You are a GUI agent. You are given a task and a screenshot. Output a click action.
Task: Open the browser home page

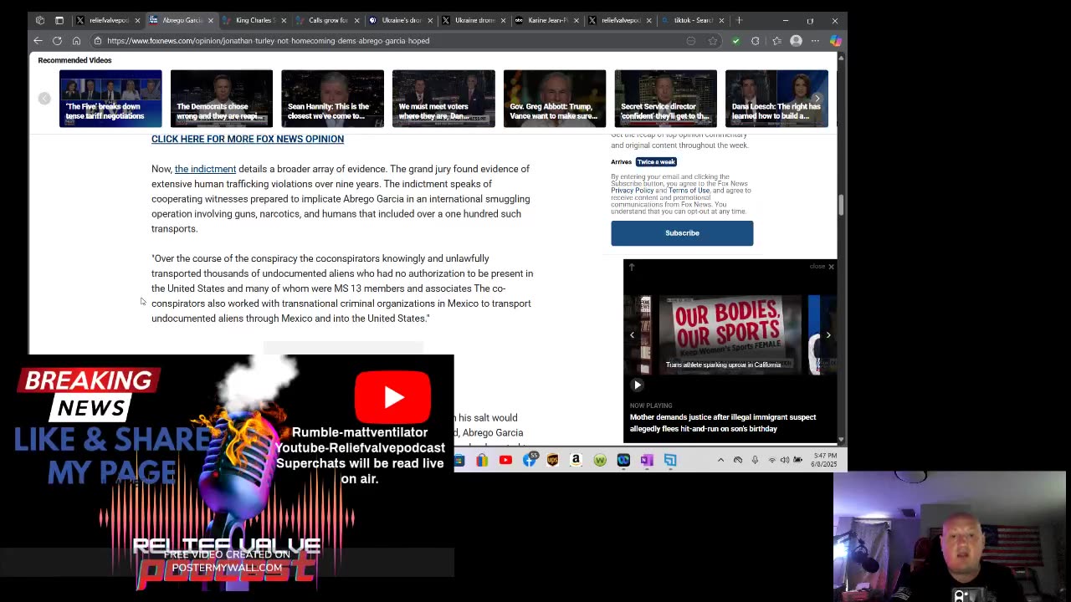coord(76,40)
